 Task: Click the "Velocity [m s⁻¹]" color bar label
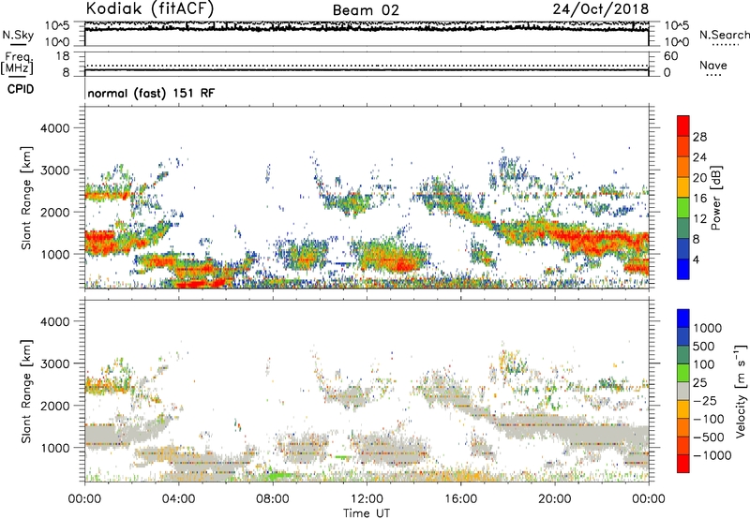coord(741,391)
